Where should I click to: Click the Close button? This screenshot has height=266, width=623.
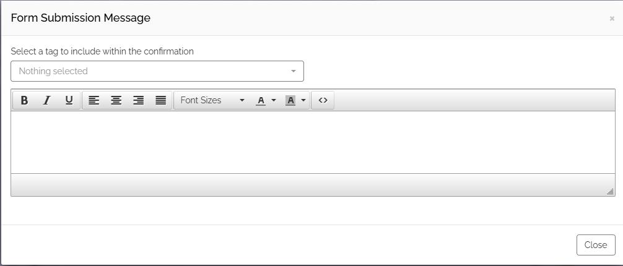tap(596, 245)
